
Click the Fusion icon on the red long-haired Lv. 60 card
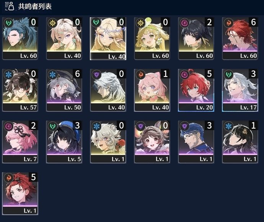click(x=228, y=23)
